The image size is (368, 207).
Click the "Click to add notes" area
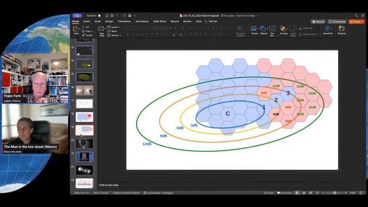coord(109,185)
